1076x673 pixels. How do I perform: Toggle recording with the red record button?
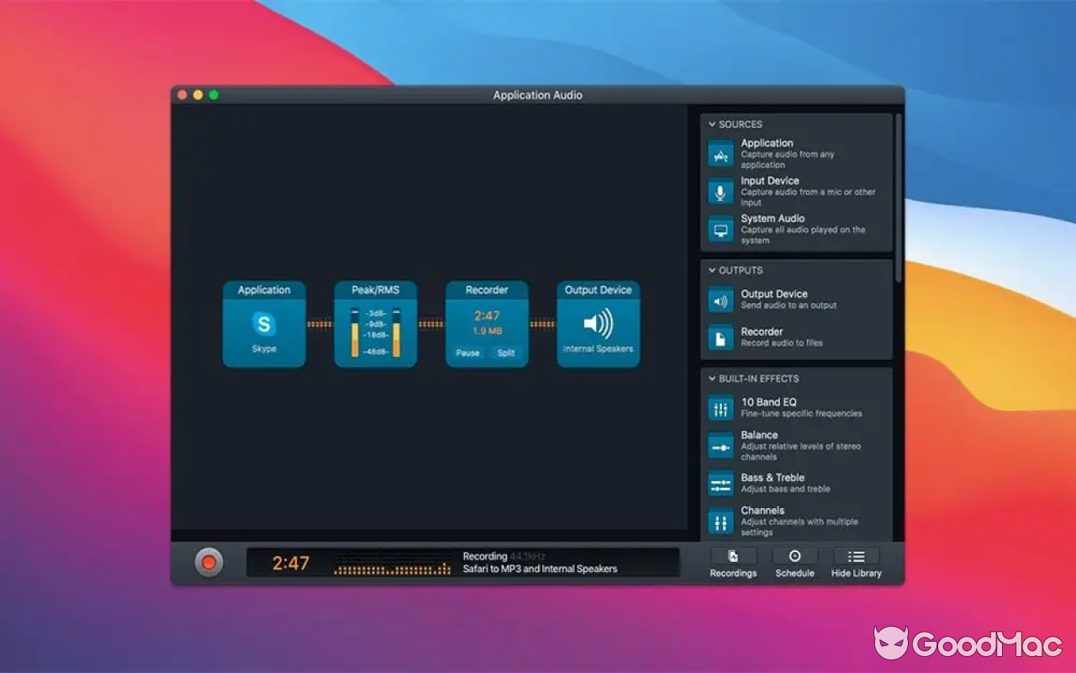click(208, 562)
